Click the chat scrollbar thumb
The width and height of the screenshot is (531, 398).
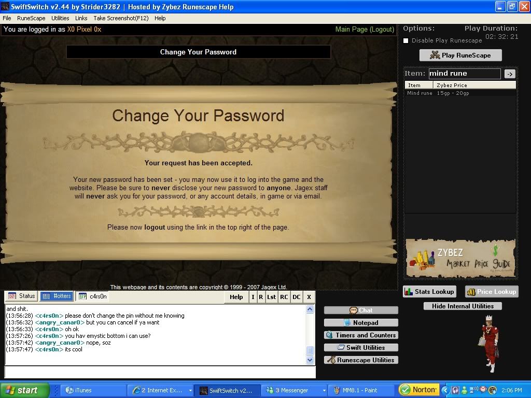coord(310,350)
